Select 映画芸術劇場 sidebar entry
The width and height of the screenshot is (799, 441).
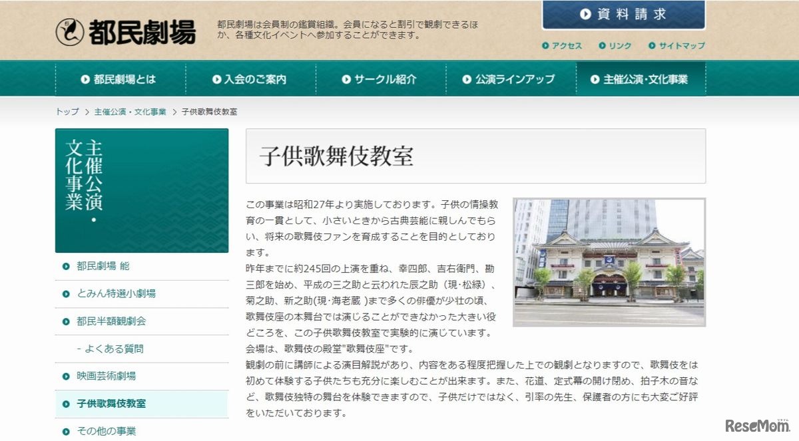pyautogui.click(x=107, y=376)
